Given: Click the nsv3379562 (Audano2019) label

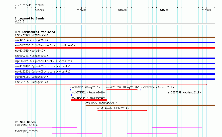Looking at the screenshot, I should 88,92.
